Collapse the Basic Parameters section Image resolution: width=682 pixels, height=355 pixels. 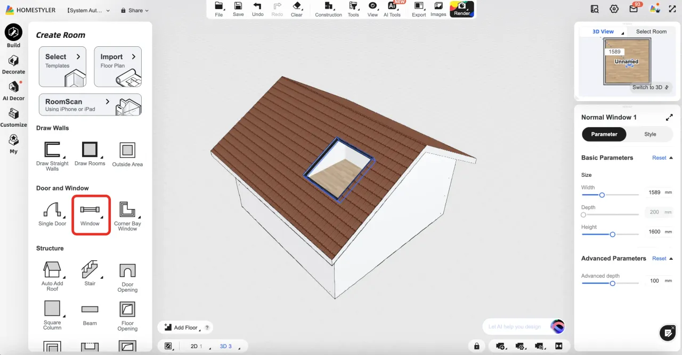click(671, 158)
